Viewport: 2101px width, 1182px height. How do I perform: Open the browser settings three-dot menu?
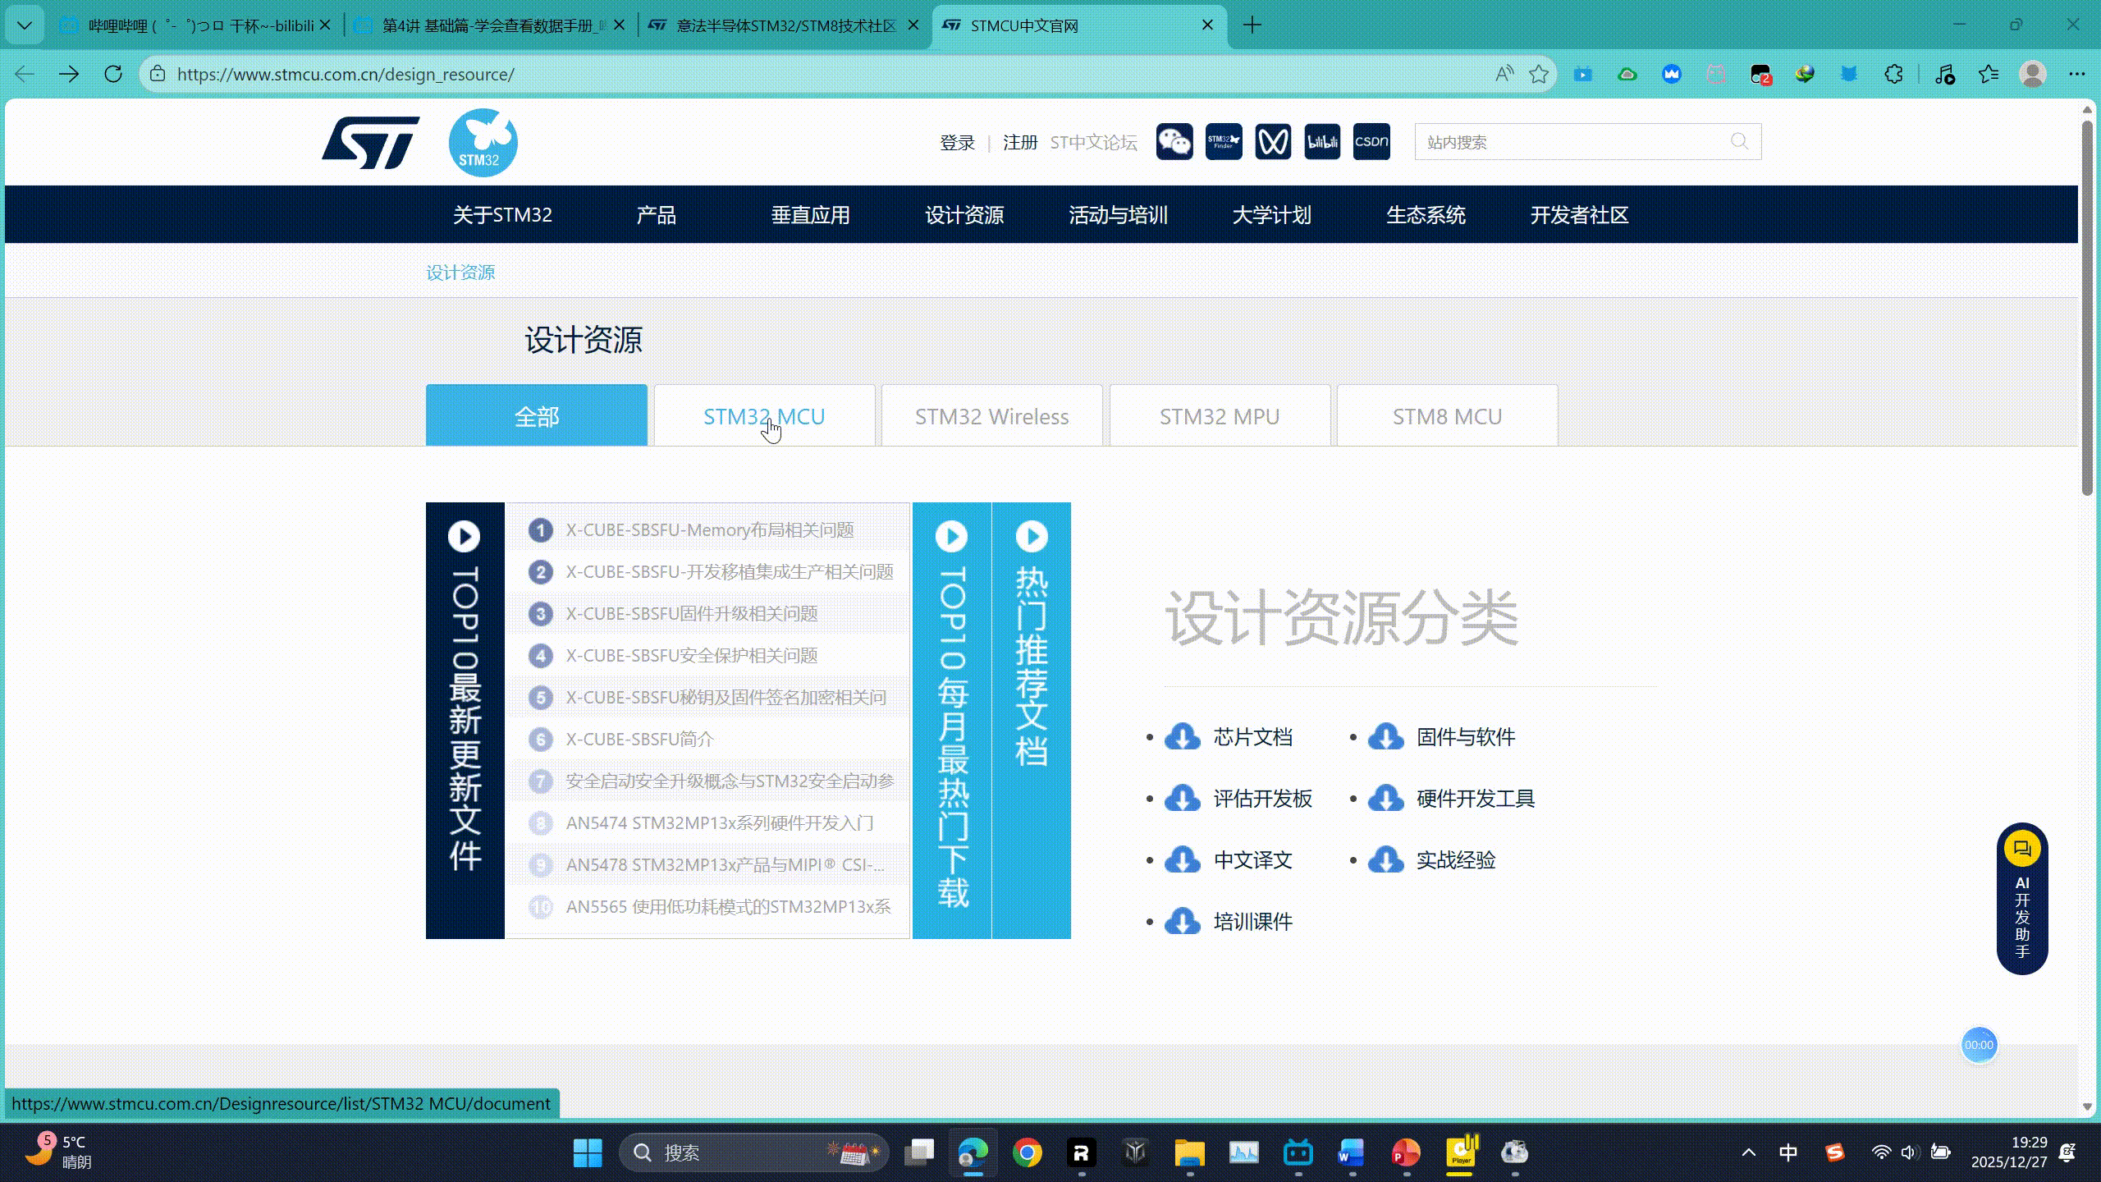tap(2077, 74)
